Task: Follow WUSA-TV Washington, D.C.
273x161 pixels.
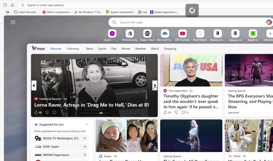Action: [85, 138]
